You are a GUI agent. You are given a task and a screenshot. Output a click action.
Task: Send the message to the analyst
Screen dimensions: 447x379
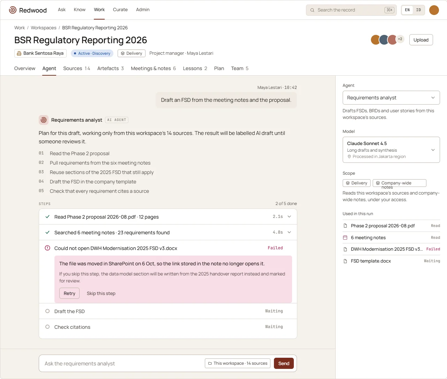pyautogui.click(x=284, y=363)
